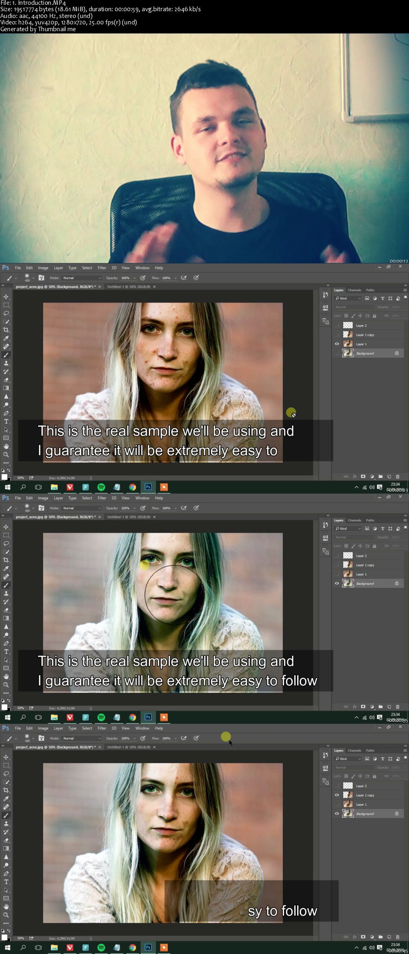Expand status bar arrow in the 00:00:23 frame

(91, 478)
